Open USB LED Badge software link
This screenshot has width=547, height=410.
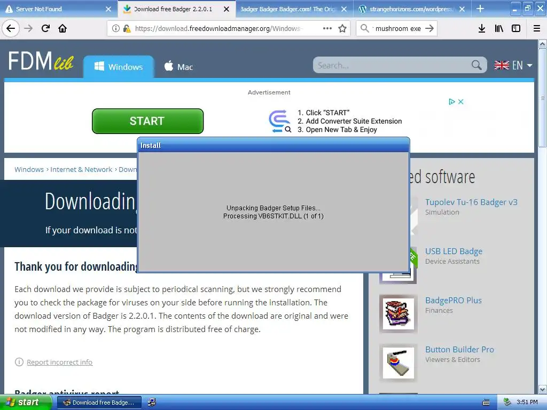pyautogui.click(x=454, y=251)
